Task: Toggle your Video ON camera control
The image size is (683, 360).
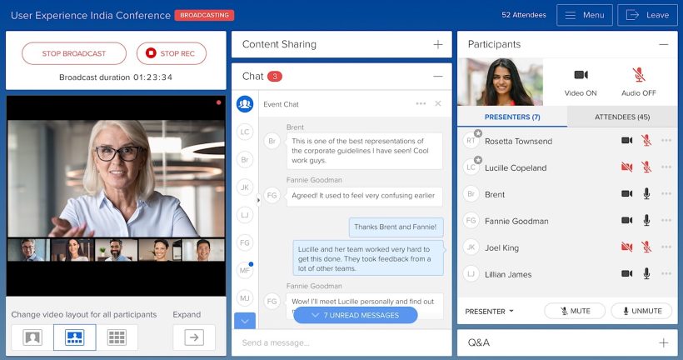Action: (x=581, y=75)
